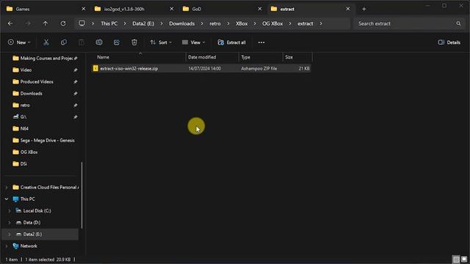Click Extract all button
470x264 pixels.
coord(232,43)
